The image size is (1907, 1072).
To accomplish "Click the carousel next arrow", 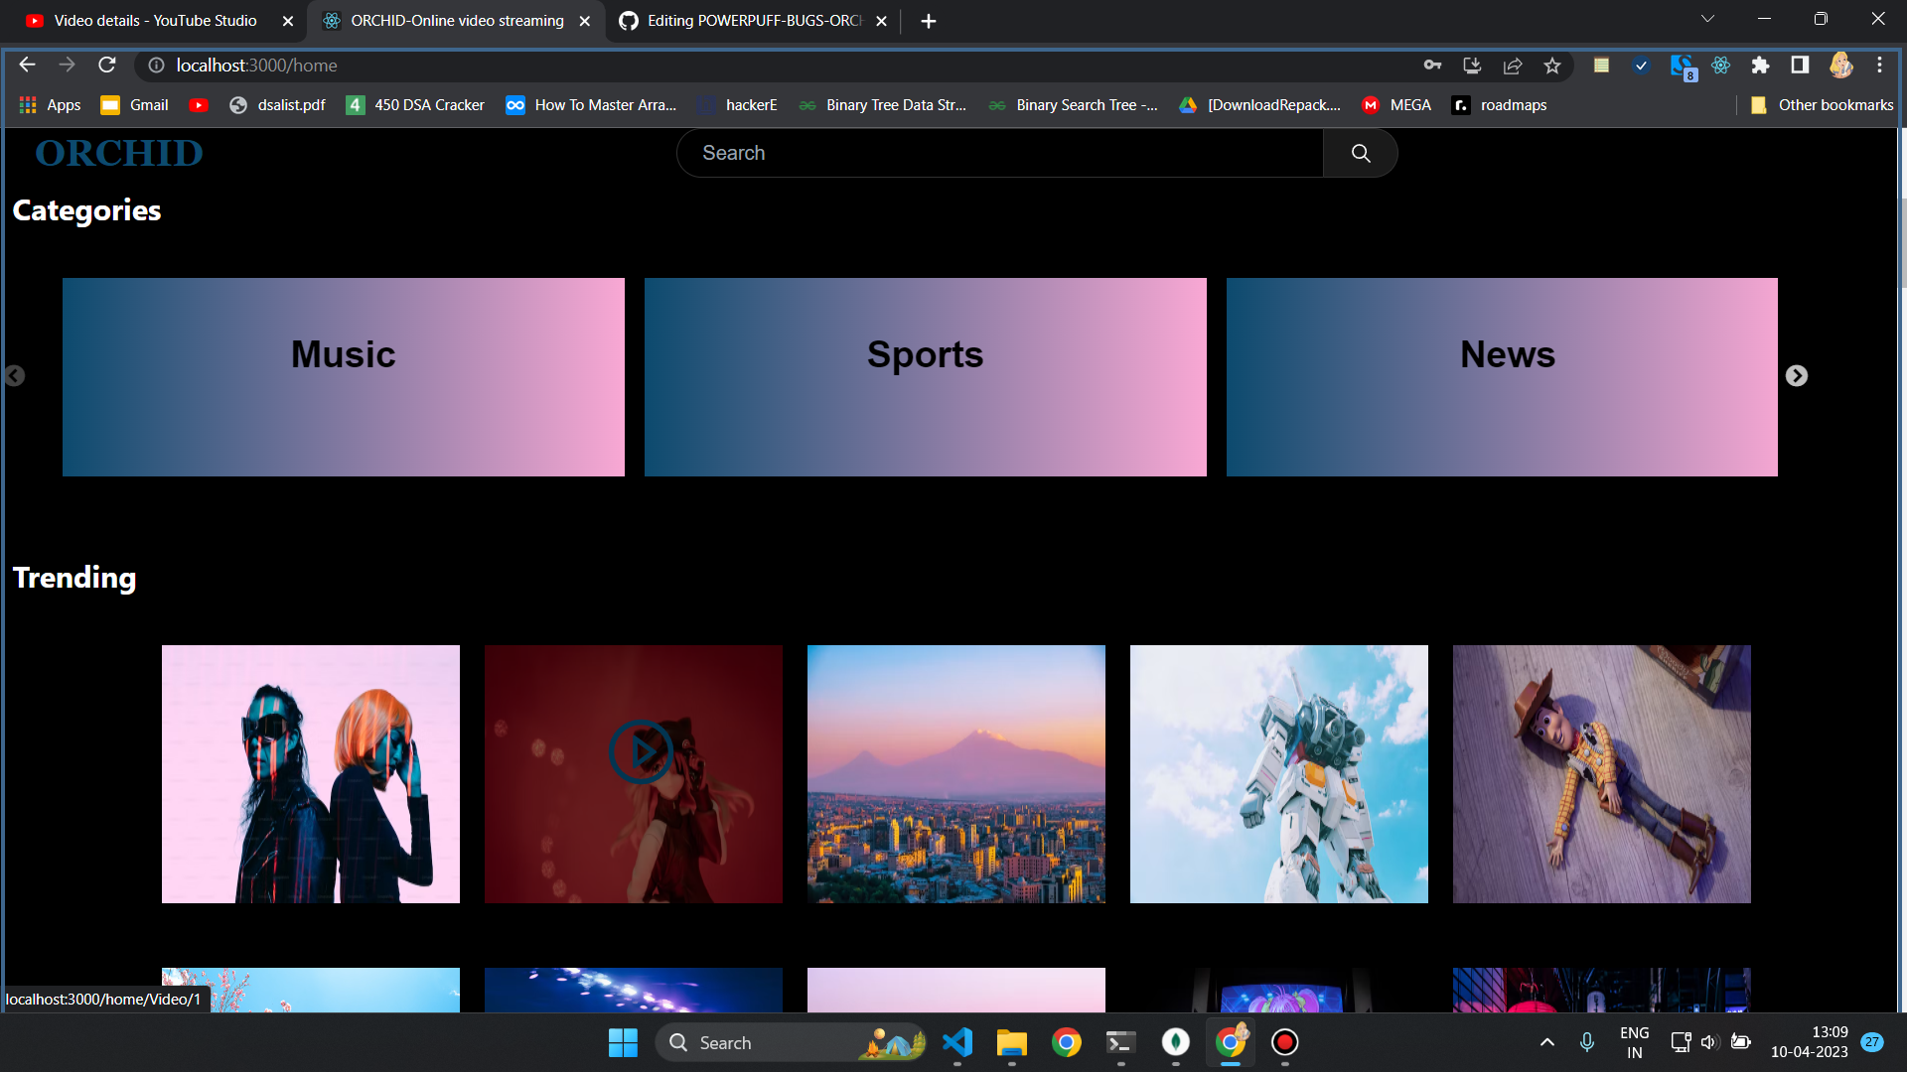I will [1796, 376].
